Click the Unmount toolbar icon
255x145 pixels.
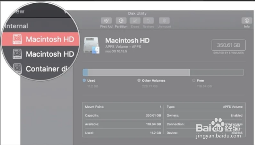(x=164, y=21)
